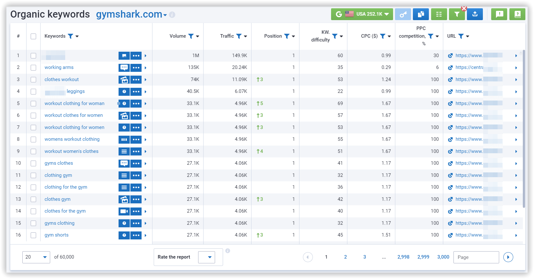Go to page 3
The image size is (534, 279).
click(x=365, y=257)
